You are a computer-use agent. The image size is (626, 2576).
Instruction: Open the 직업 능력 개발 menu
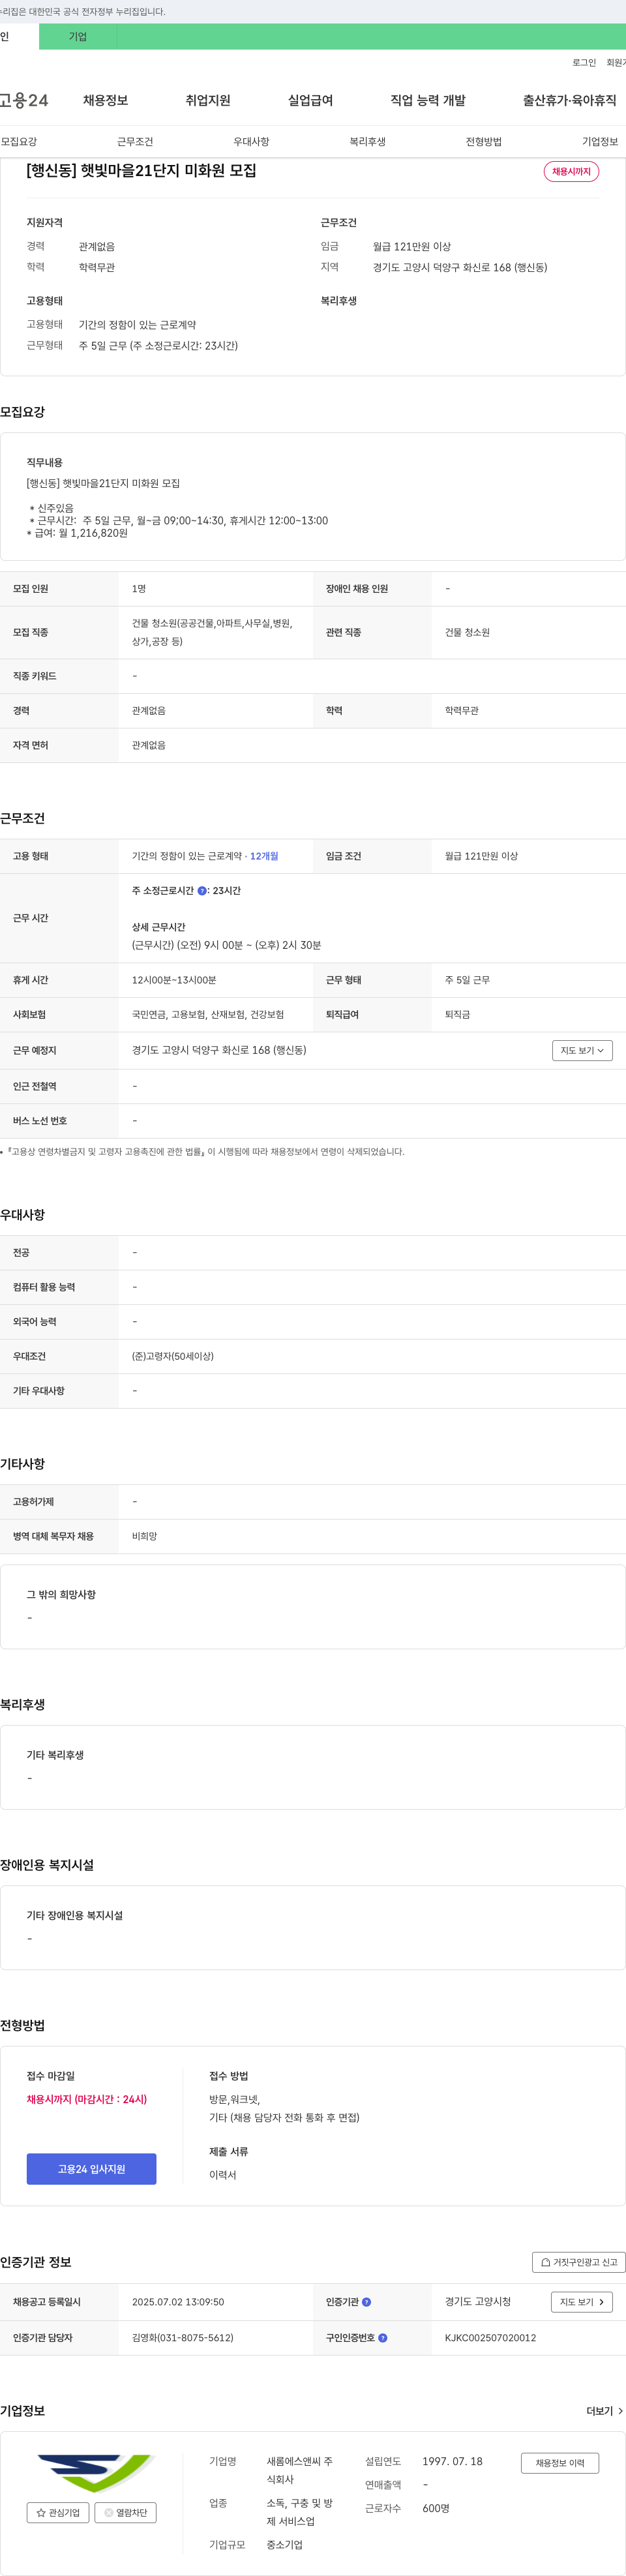(428, 101)
